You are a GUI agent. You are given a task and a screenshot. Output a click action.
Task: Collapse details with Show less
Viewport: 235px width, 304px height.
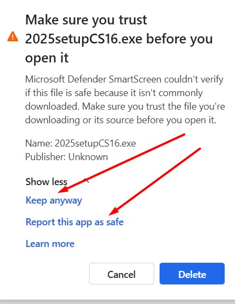46,182
